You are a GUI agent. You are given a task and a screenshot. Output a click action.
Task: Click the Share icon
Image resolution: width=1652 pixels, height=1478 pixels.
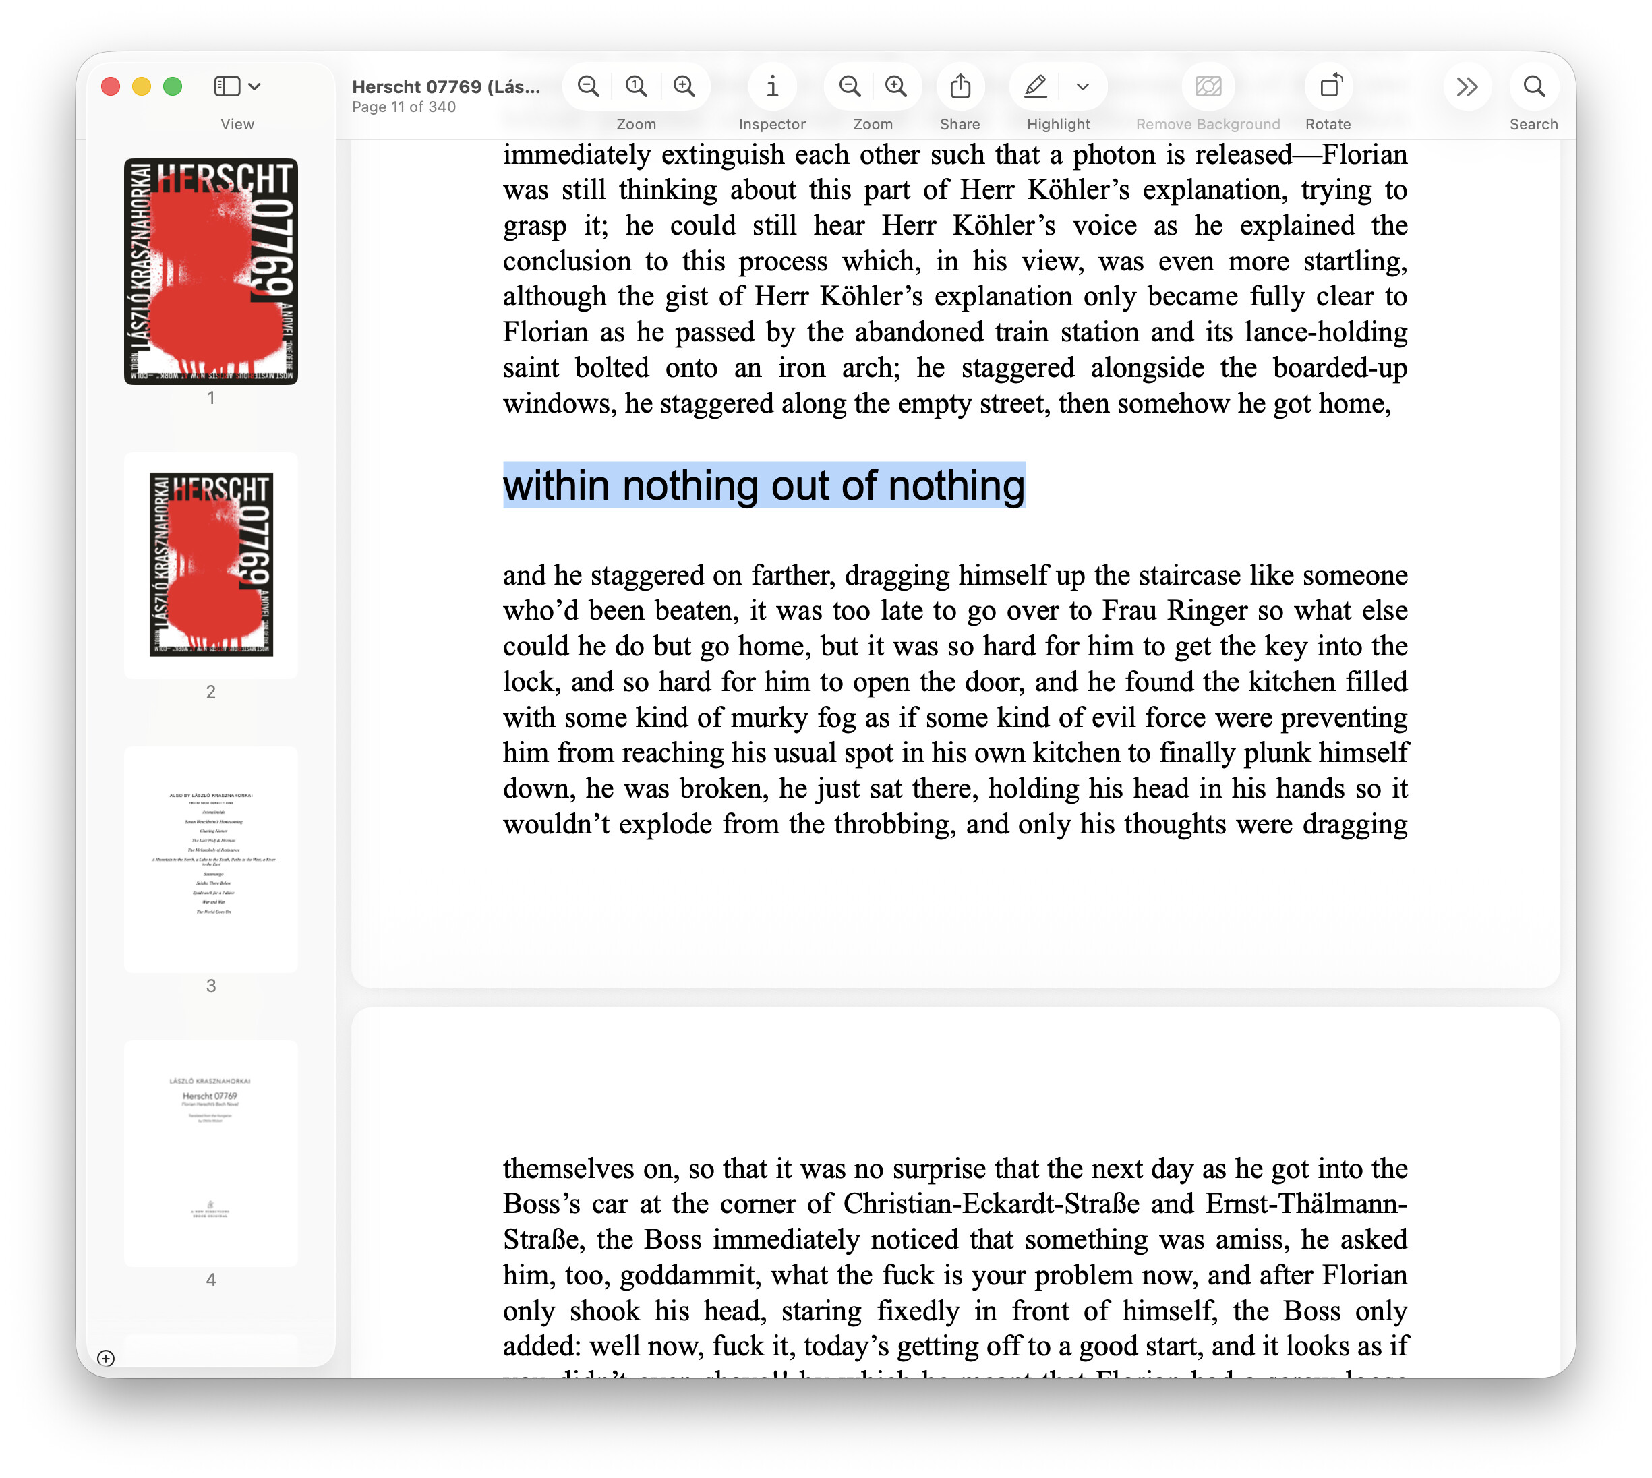point(960,86)
